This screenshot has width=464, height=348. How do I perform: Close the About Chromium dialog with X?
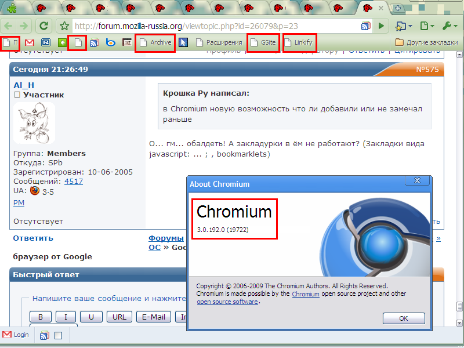pyautogui.click(x=417, y=180)
